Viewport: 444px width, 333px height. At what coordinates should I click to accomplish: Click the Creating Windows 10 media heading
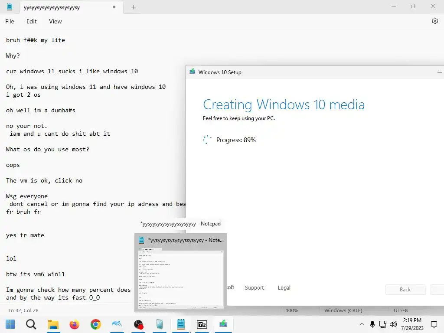(x=284, y=104)
